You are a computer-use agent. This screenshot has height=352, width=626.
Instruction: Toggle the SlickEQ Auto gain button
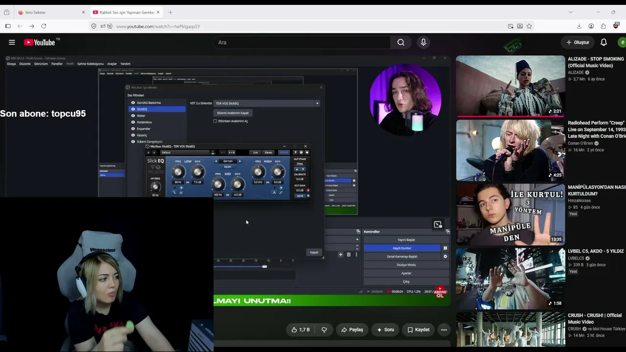click(x=299, y=196)
